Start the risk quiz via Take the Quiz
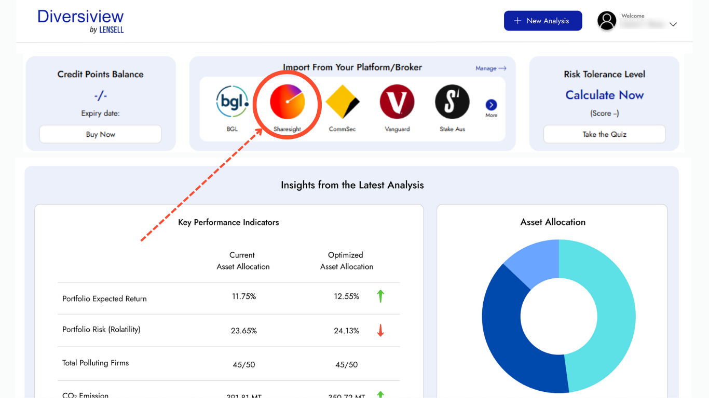 pos(604,134)
